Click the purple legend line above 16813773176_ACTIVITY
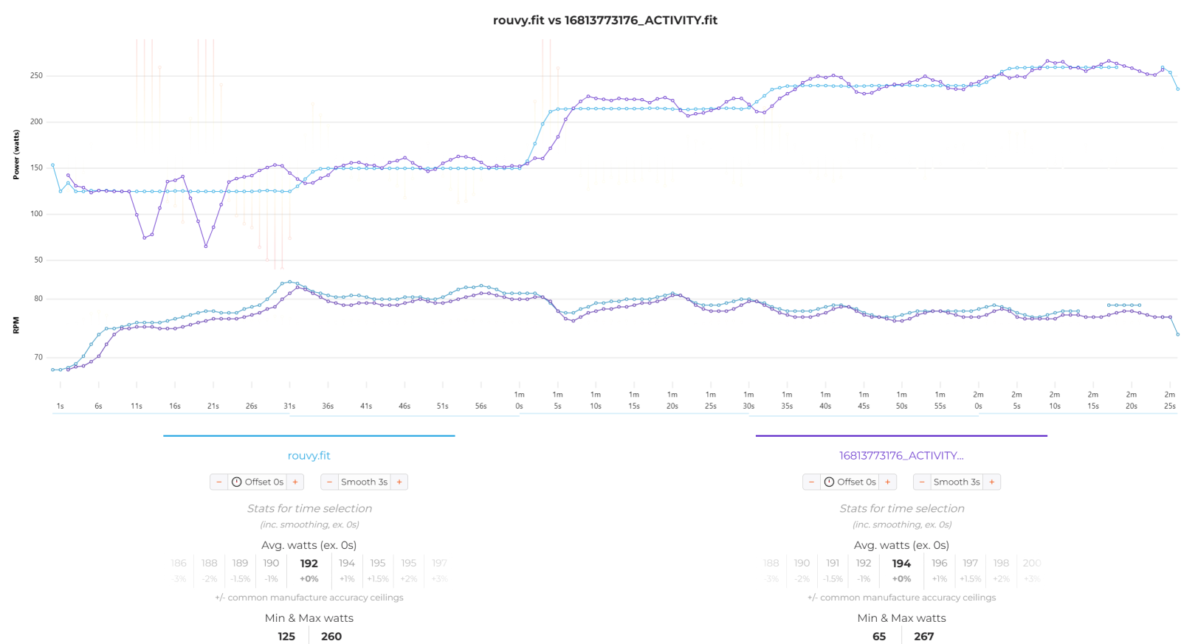 (901, 436)
